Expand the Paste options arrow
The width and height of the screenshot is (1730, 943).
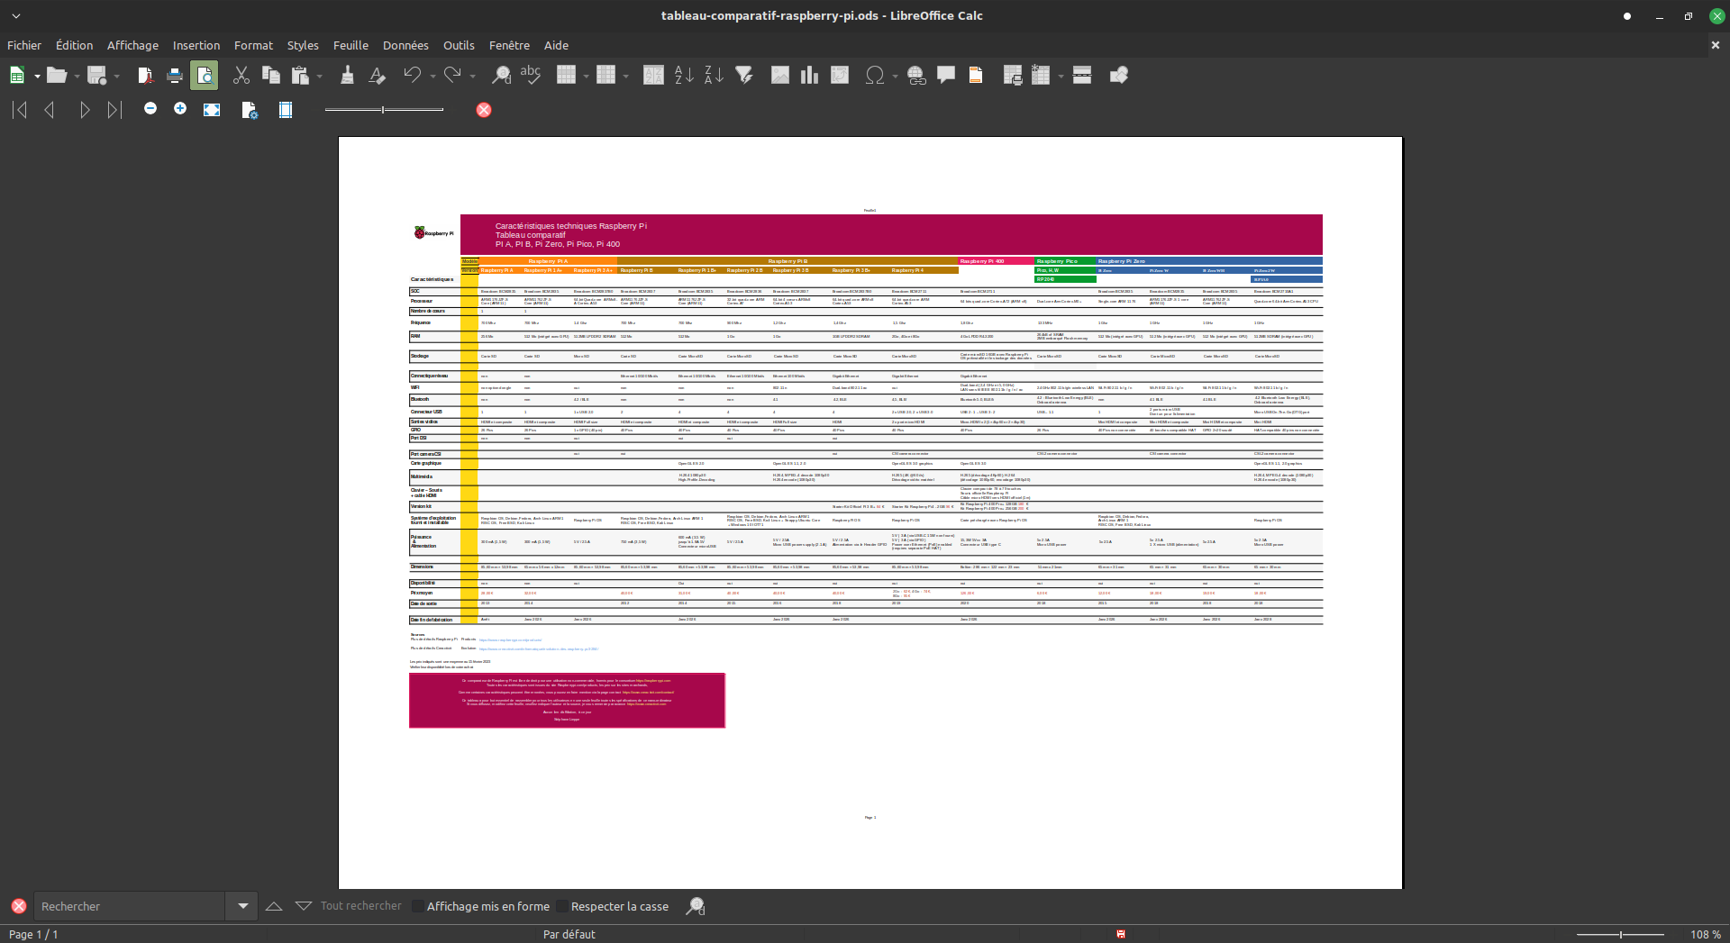320,76
